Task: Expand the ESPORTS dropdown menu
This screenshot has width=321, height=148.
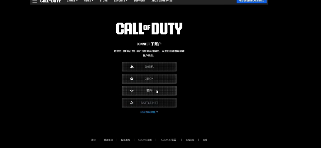Action: click(120, 1)
